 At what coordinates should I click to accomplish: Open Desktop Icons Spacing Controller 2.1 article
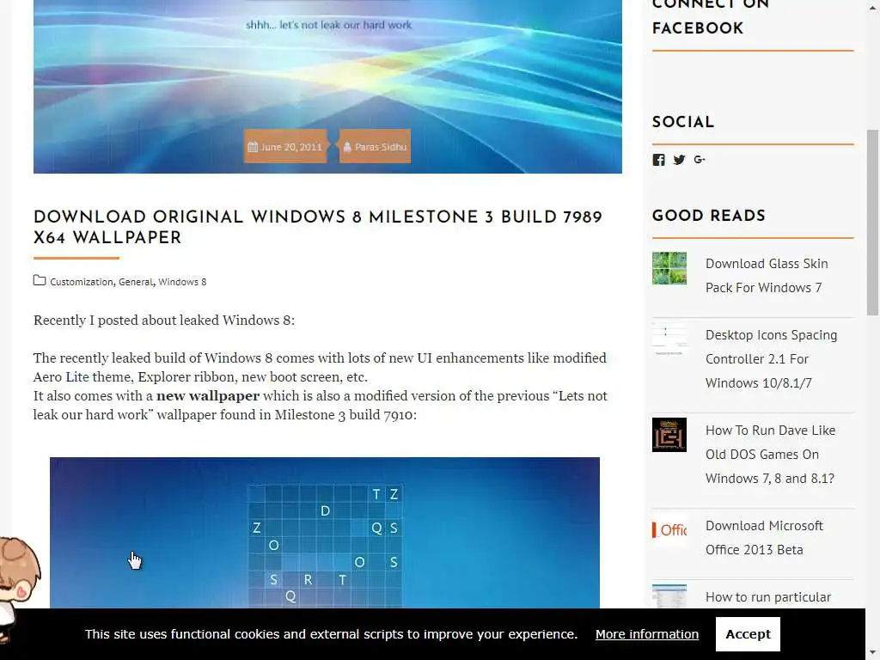[x=771, y=359]
